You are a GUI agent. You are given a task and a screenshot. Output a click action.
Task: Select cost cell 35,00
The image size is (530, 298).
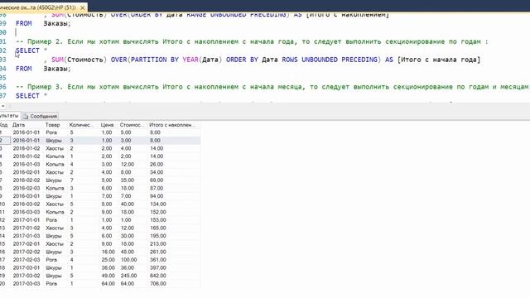128,180
